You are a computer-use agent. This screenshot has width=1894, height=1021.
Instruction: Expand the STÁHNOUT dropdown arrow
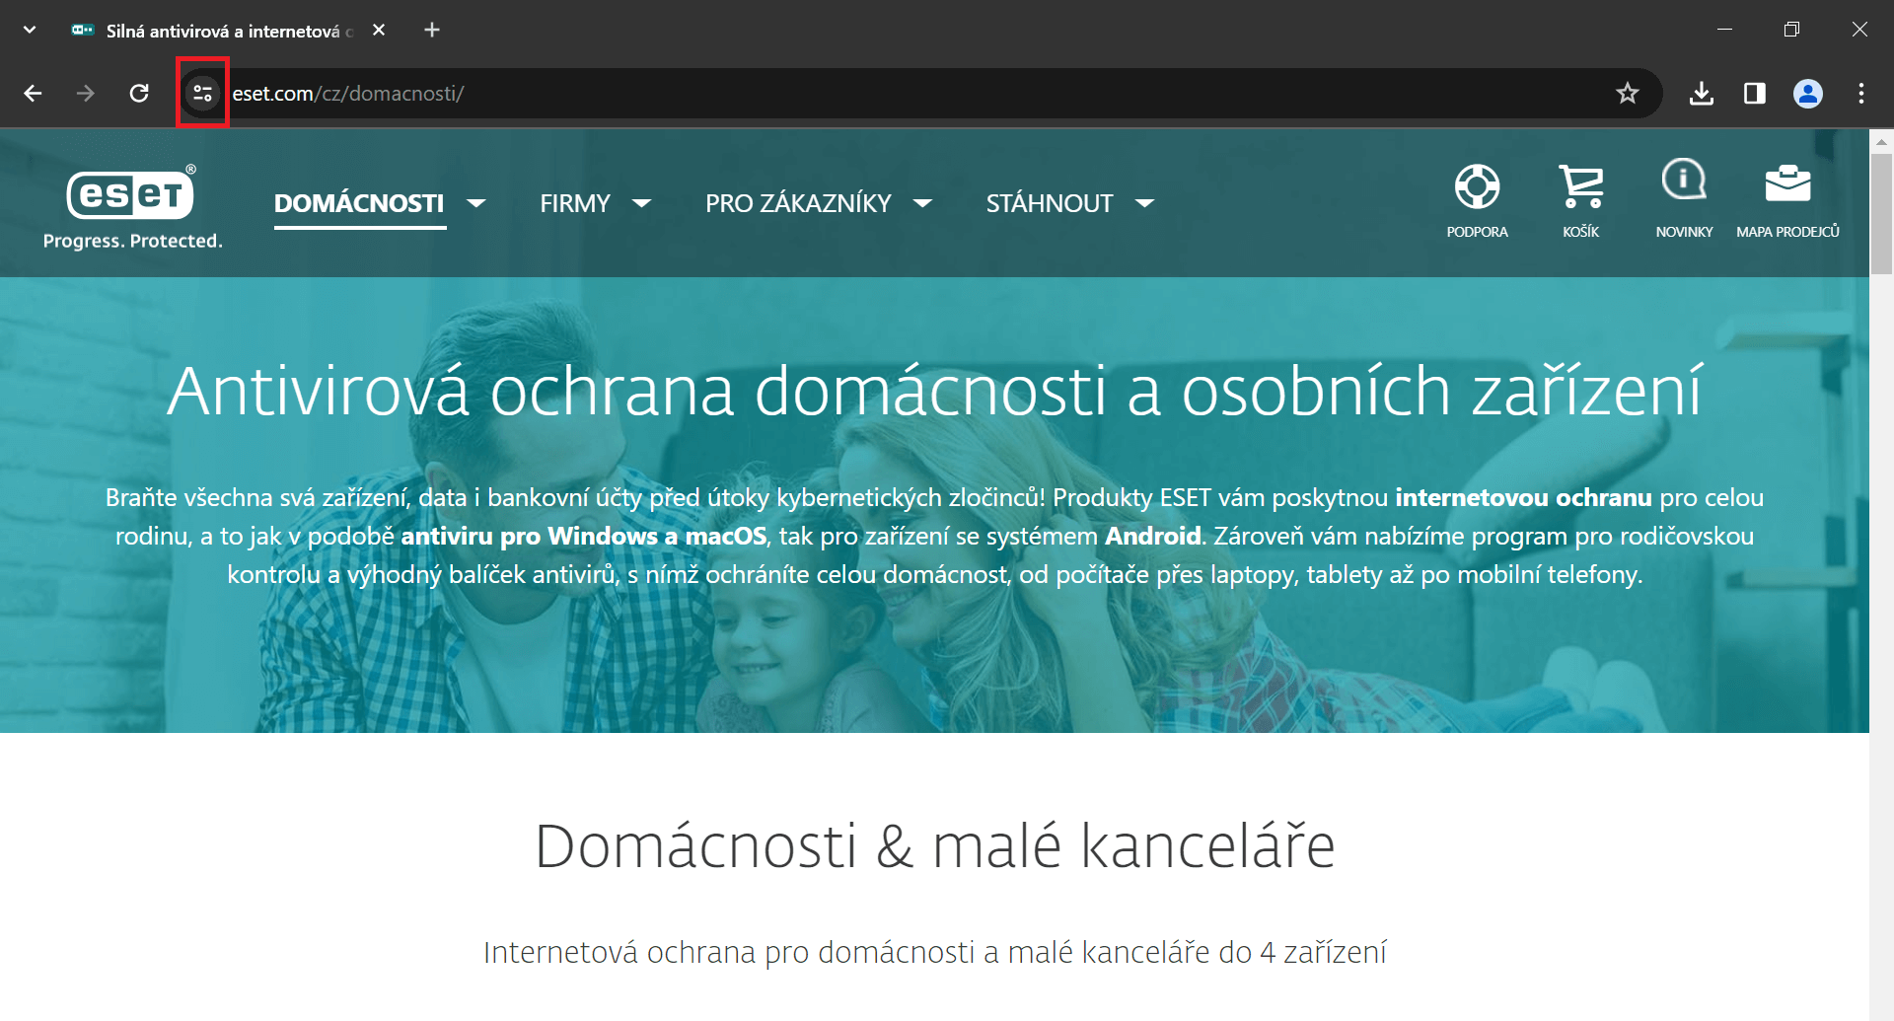(x=1144, y=203)
